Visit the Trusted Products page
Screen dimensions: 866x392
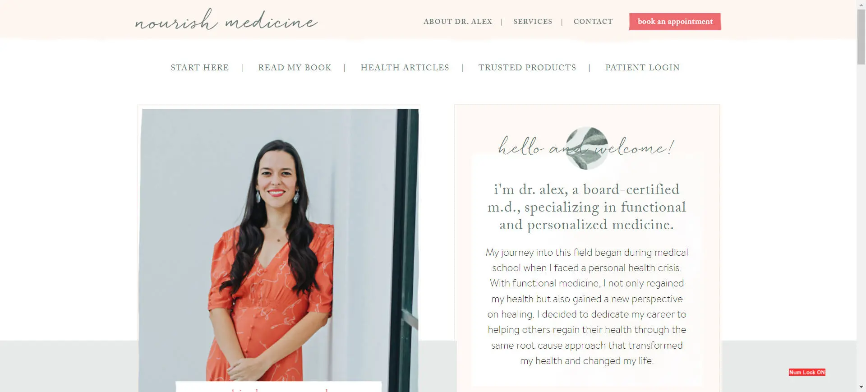coord(527,68)
